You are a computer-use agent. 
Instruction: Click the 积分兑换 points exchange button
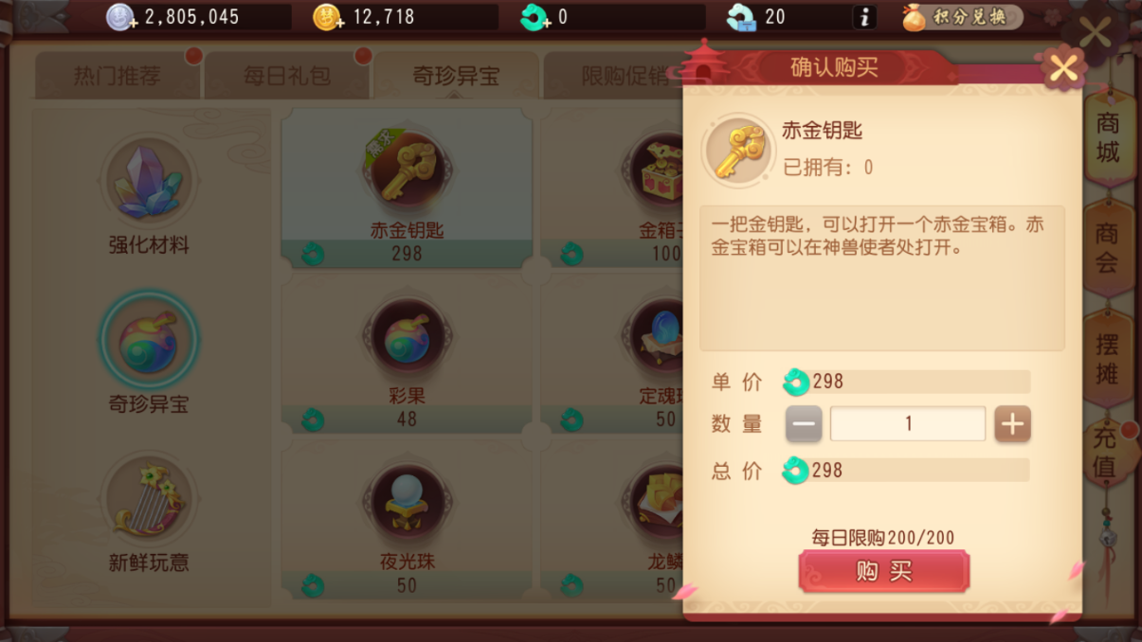(x=961, y=17)
